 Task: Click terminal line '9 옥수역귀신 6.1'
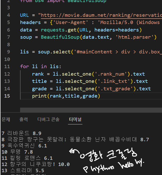pyautogui.click(x=24, y=146)
